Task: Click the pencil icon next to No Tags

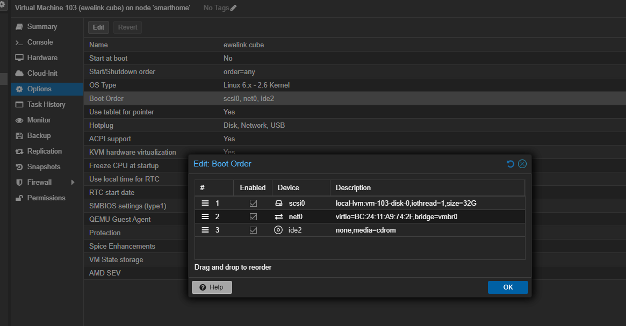Action: pyautogui.click(x=233, y=8)
